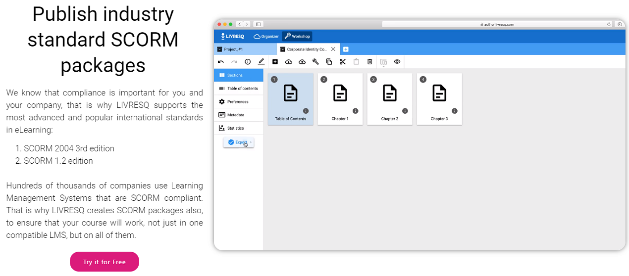Click info icon on Table of Contents card
The height and width of the screenshot is (276, 629).
306,111
